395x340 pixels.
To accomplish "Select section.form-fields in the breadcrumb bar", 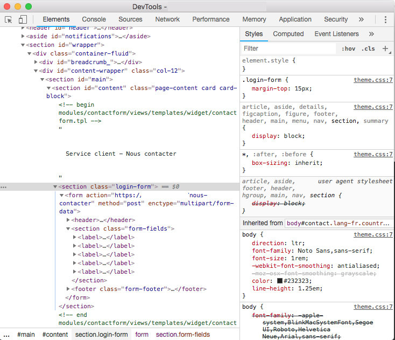I will coord(183,335).
